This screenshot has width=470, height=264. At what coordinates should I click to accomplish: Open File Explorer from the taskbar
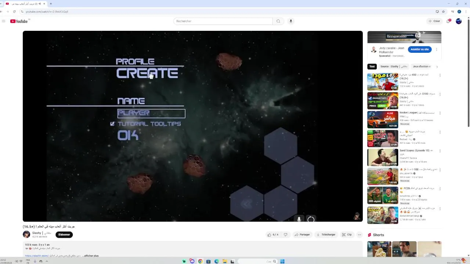pyautogui.click(x=224, y=261)
